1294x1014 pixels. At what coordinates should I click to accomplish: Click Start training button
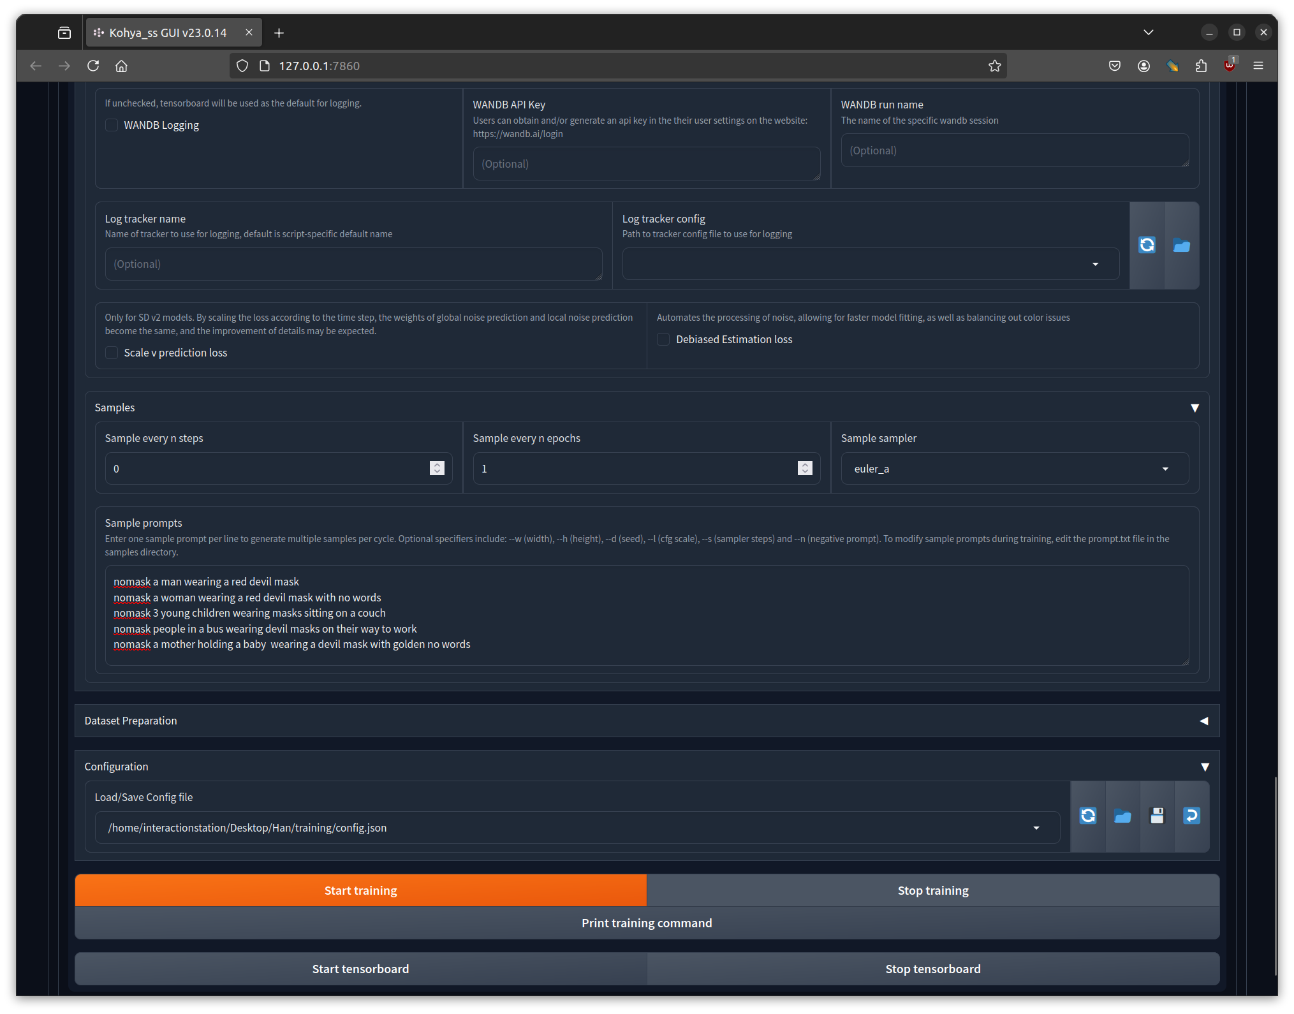pos(361,890)
